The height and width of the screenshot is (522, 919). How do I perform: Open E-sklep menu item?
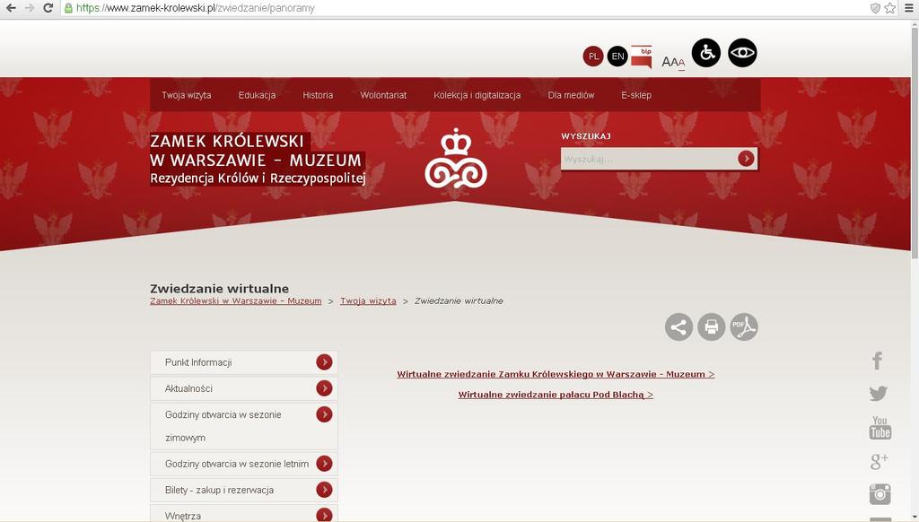(636, 95)
